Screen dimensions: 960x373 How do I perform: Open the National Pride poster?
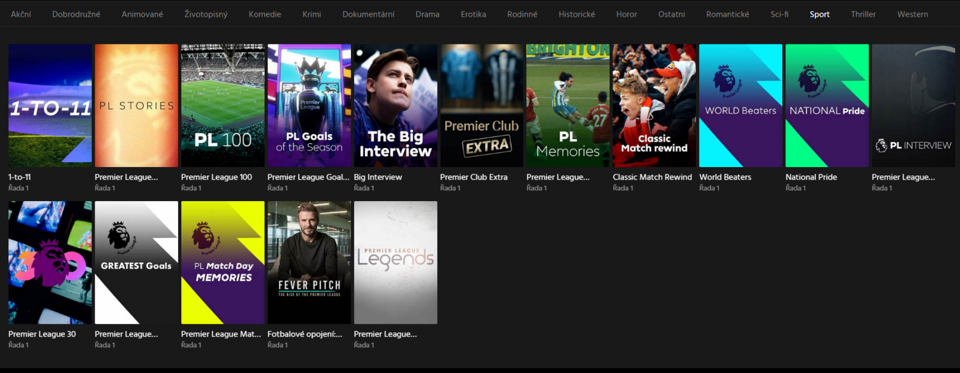[x=827, y=105]
